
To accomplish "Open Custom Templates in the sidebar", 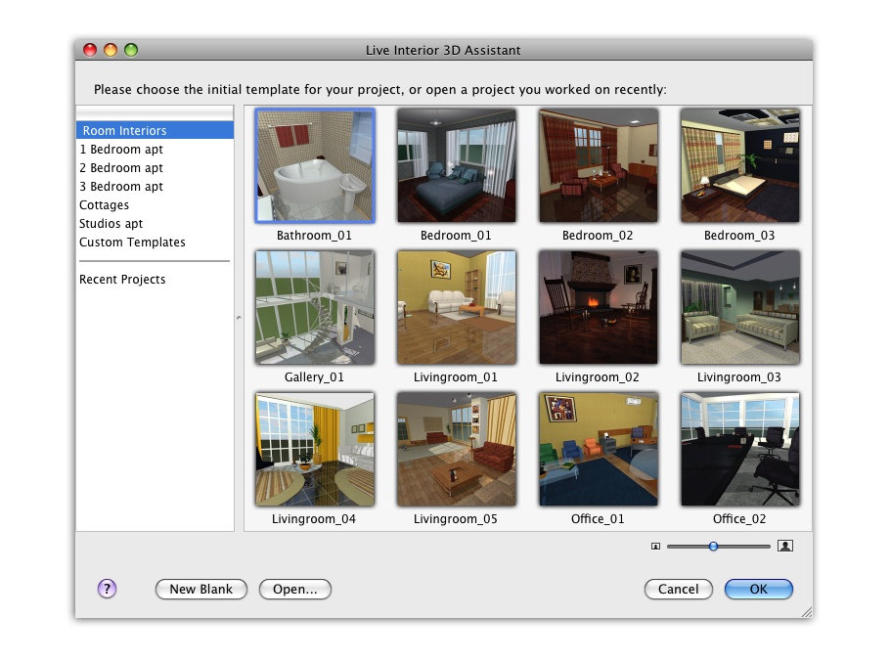I will pos(132,243).
